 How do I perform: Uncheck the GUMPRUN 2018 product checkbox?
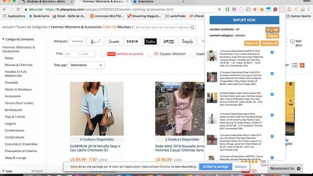272,52
